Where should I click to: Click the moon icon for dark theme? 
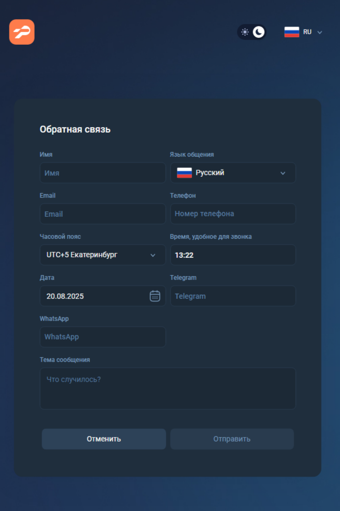(x=259, y=32)
